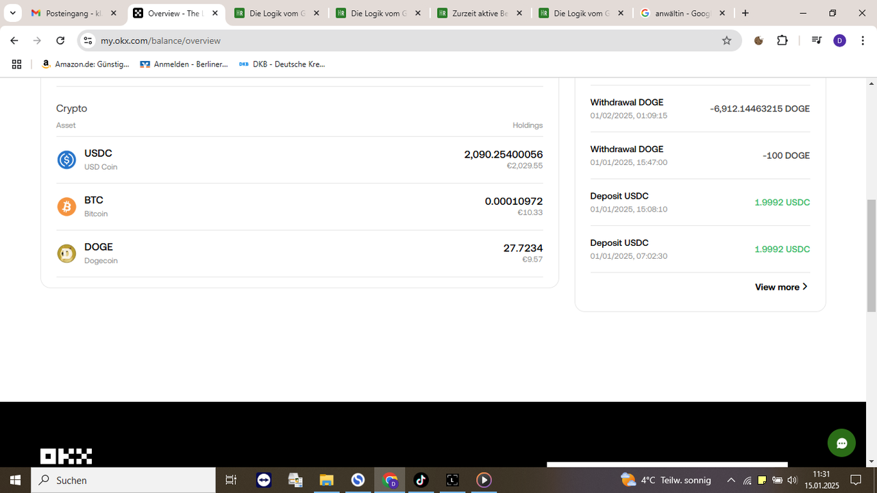
Task: Click the Windows Suchen search box
Action: click(x=123, y=480)
